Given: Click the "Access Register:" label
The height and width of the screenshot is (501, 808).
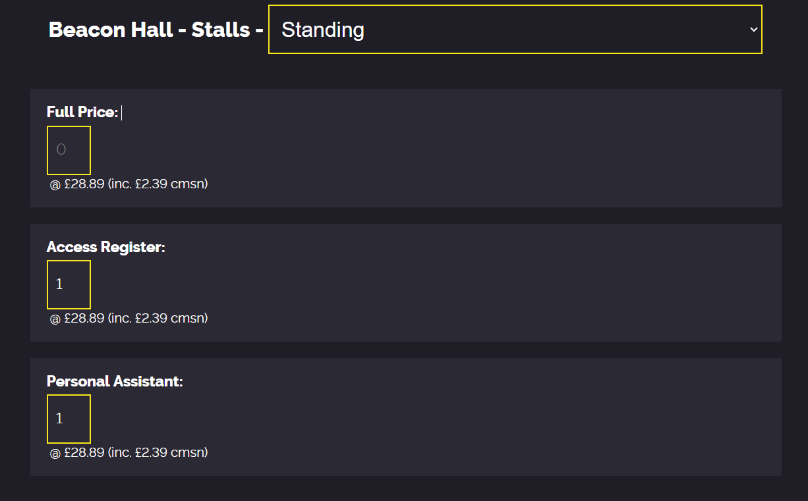Looking at the screenshot, I should point(105,248).
